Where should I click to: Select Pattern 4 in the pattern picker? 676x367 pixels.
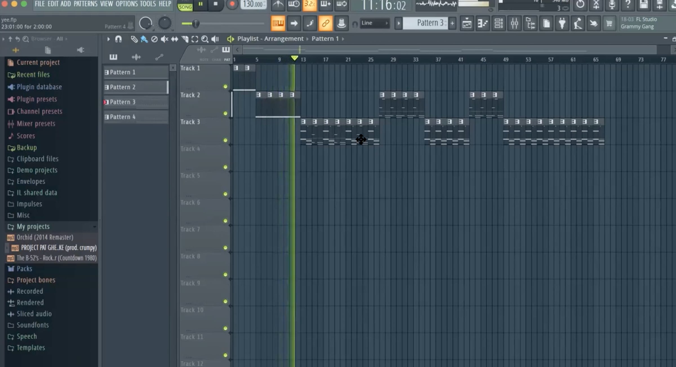point(136,117)
